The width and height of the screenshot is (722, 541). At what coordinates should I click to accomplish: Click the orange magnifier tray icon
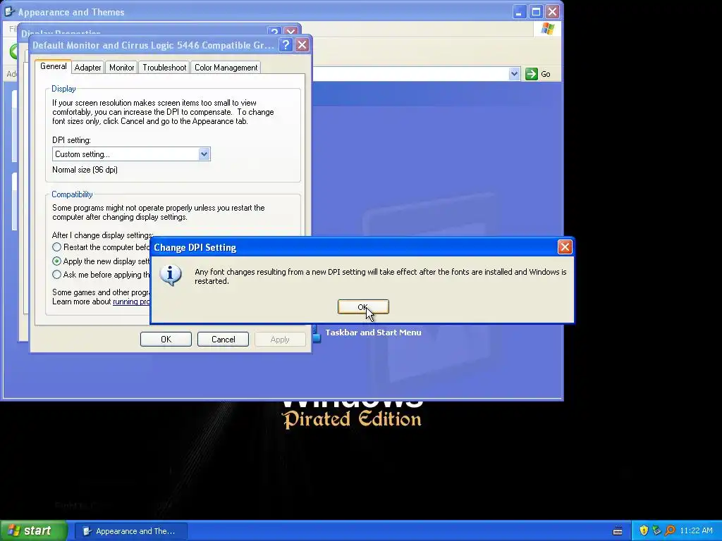tap(670, 531)
